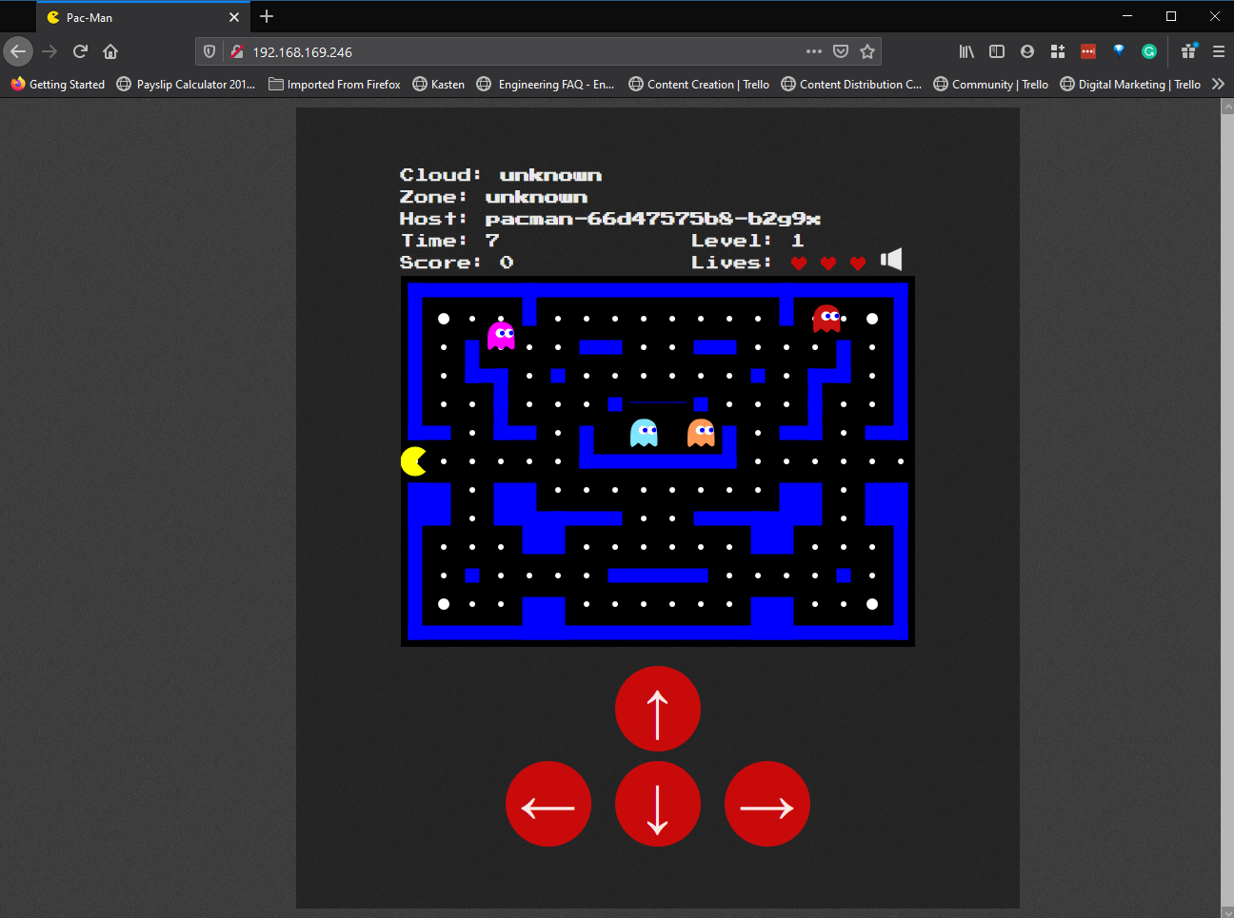Toggle the sidebar view icon
Viewport: 1234px width, 918px height.
997,51
